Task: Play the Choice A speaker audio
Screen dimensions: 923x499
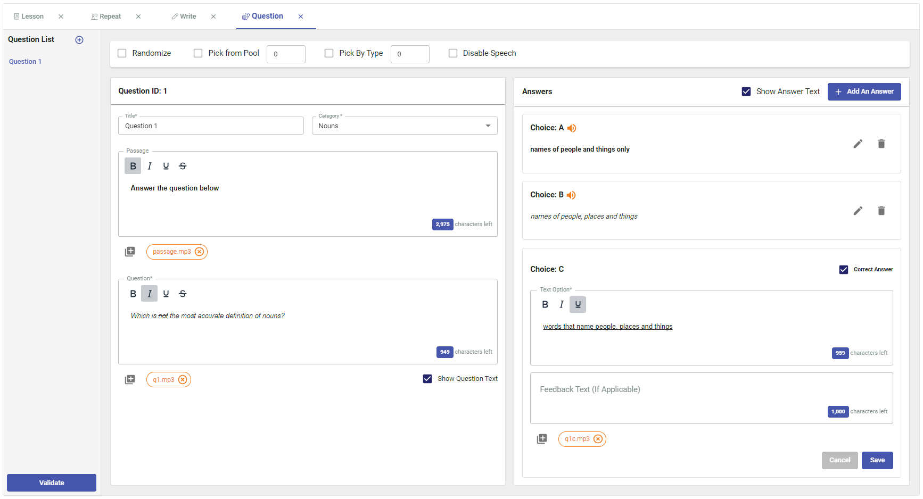Action: pyautogui.click(x=572, y=128)
